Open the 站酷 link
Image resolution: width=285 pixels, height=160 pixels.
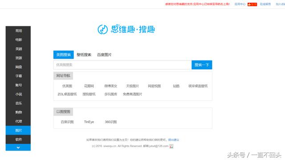click(176, 86)
